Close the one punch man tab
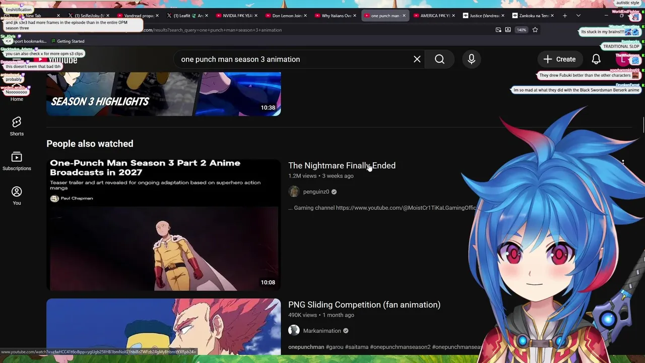Image resolution: width=645 pixels, height=363 pixels. point(404,16)
